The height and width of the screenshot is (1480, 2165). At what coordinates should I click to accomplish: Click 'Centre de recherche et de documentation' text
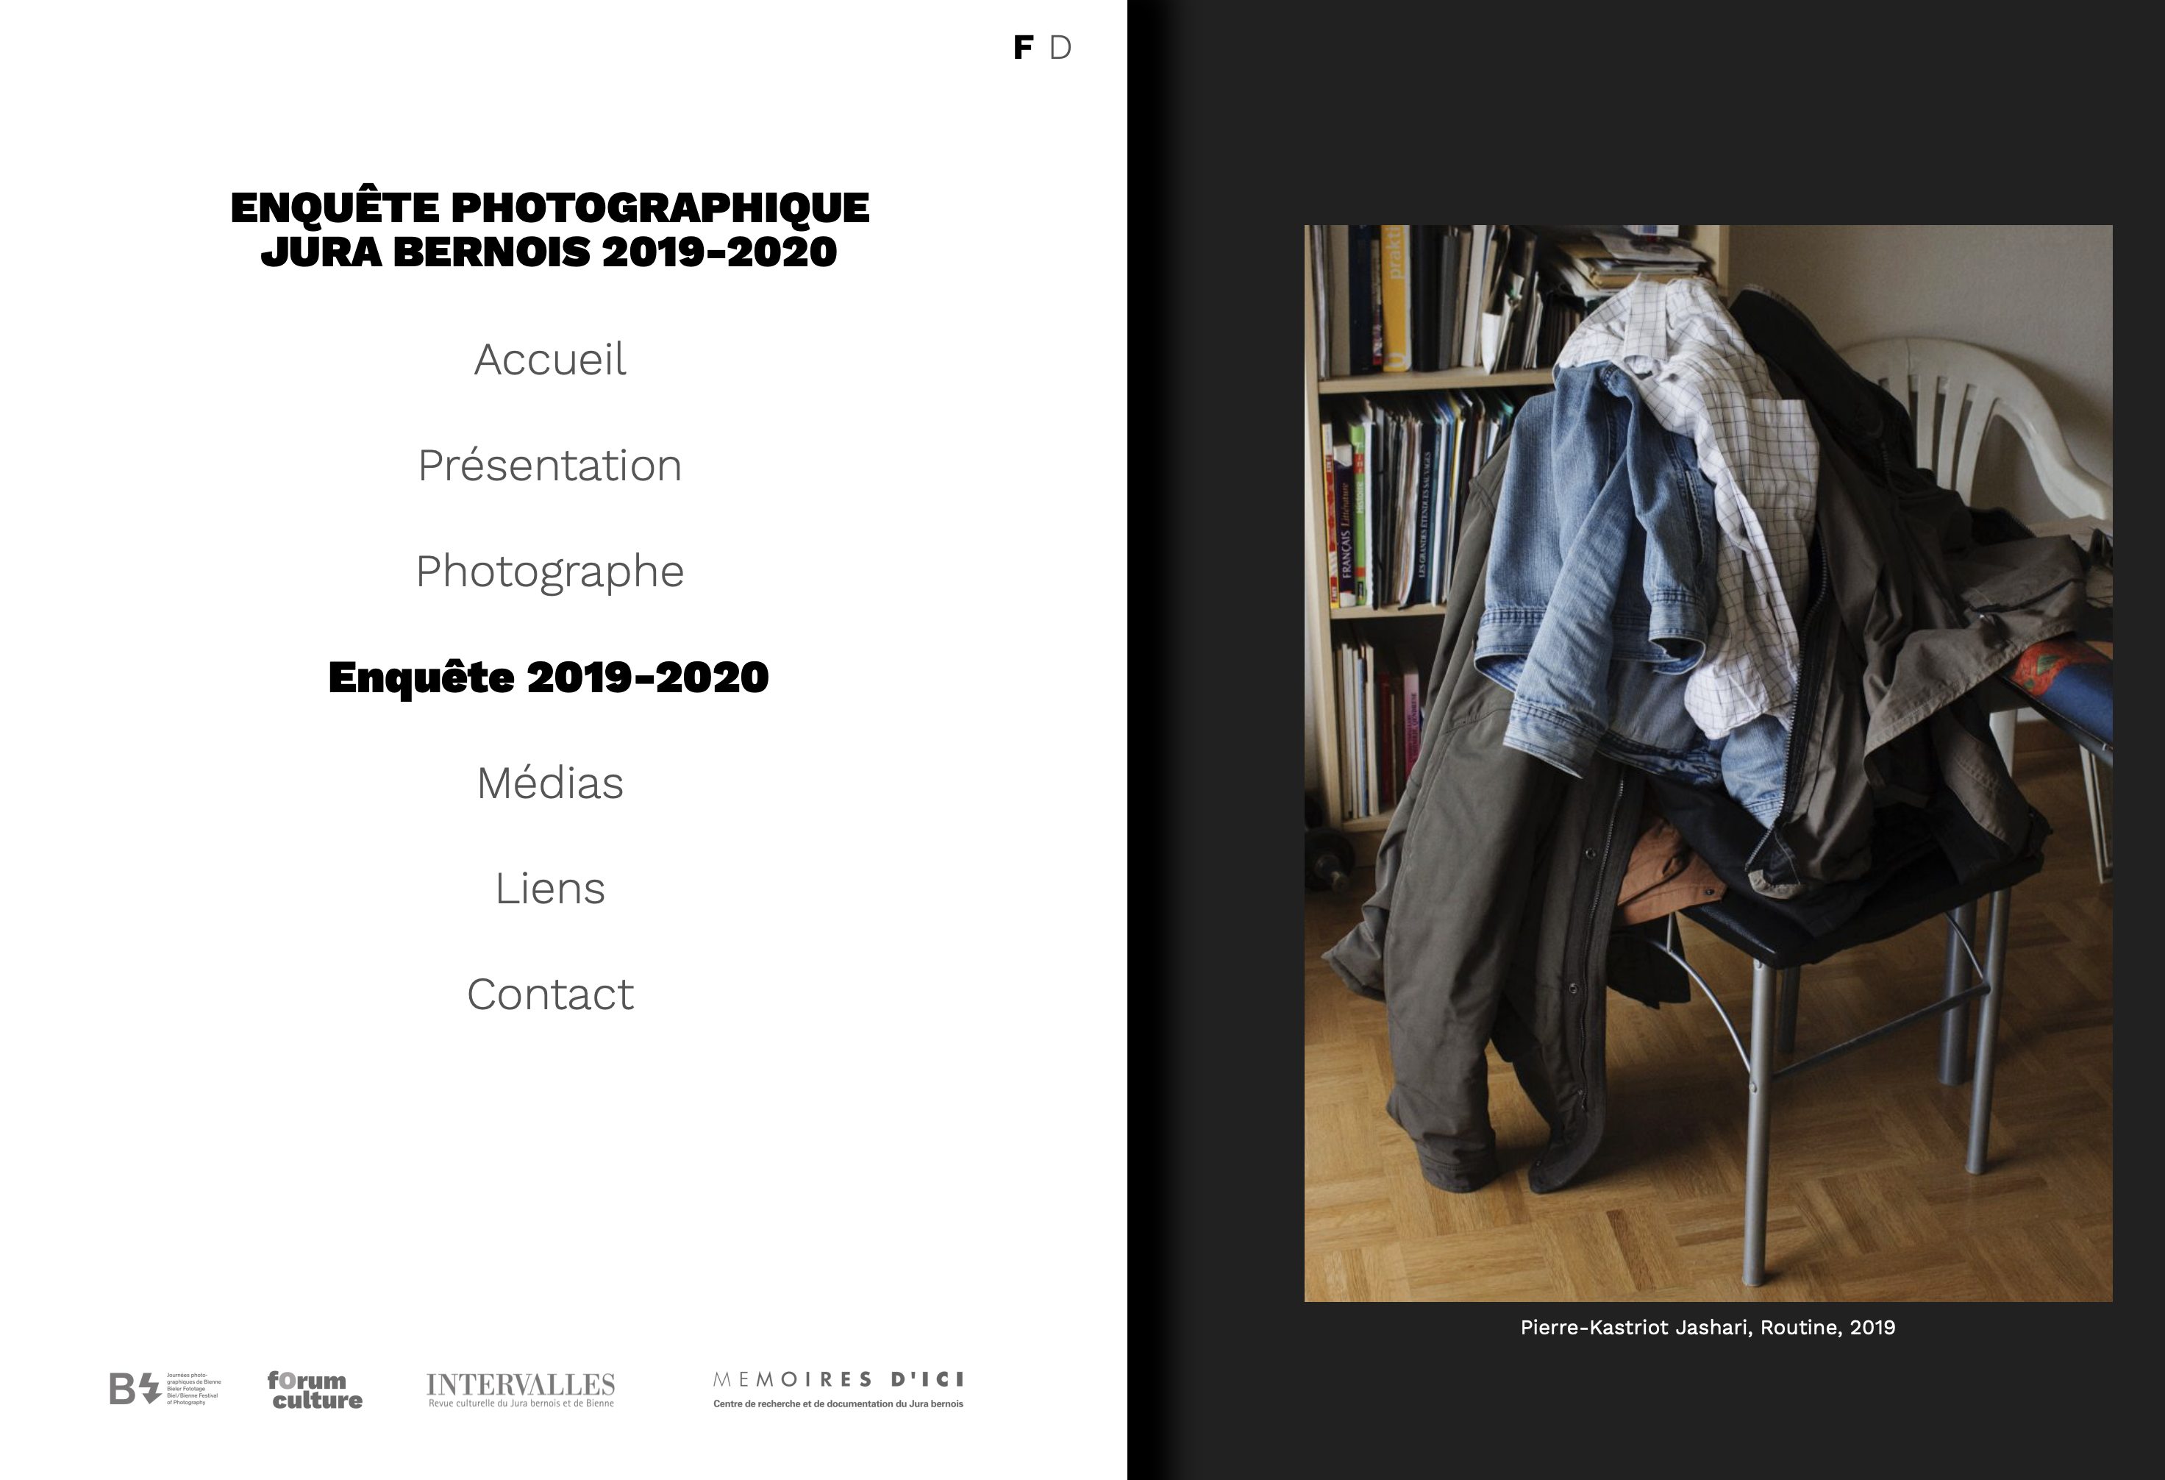838,1403
